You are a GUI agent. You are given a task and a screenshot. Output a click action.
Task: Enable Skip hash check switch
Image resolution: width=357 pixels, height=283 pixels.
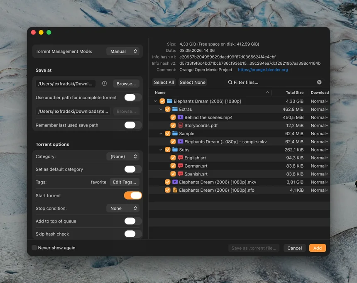tap(133, 234)
